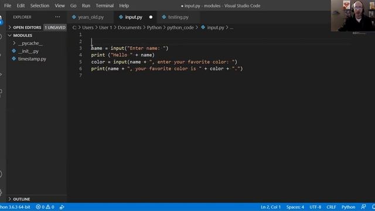Click Users in the breadcrumb path
Image resolution: width=375 pixels, height=211 pixels.
(x=88, y=28)
